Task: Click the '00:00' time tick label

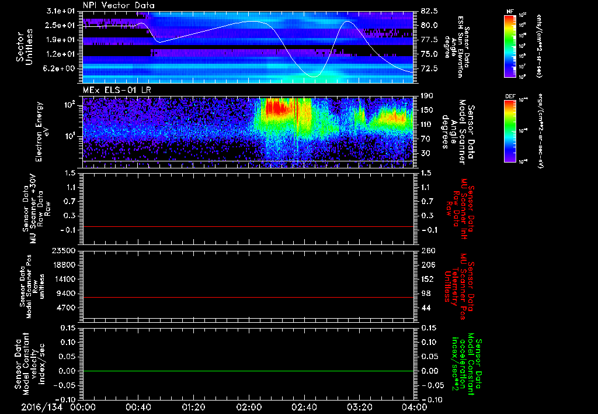Action: pyautogui.click(x=83, y=407)
